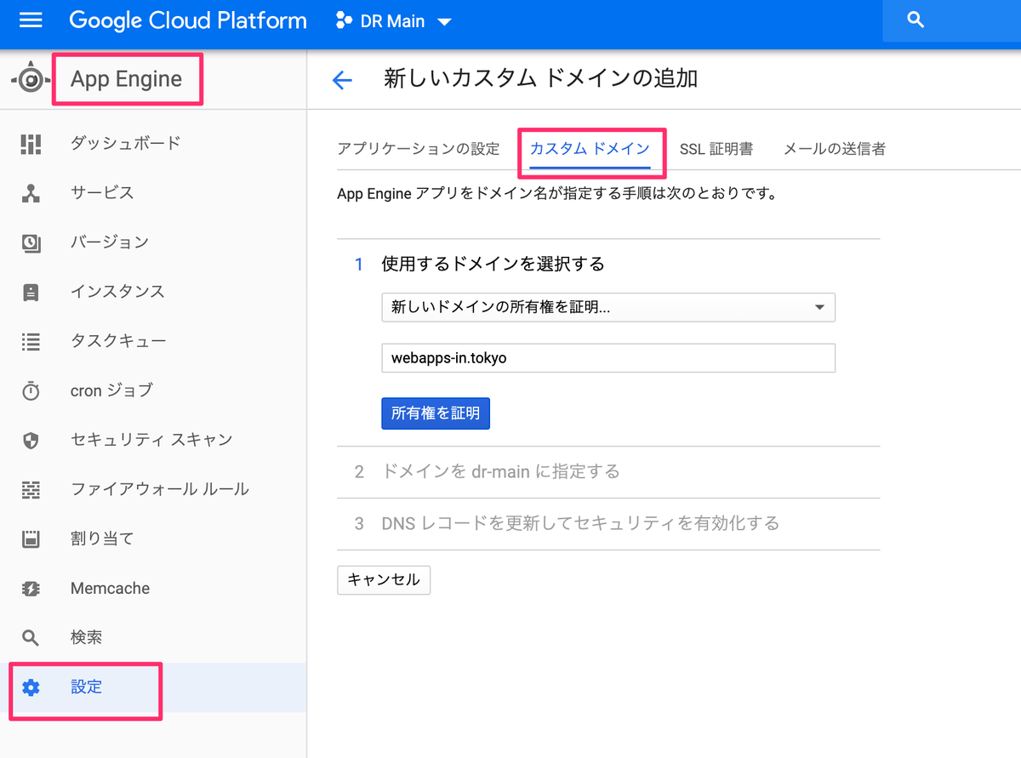The width and height of the screenshot is (1021, 758).
Task: Click the search magnifier icon in header
Action: (915, 20)
